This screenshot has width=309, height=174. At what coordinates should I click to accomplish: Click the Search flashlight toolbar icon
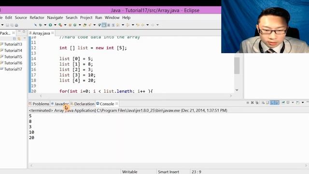[x=90, y=25]
